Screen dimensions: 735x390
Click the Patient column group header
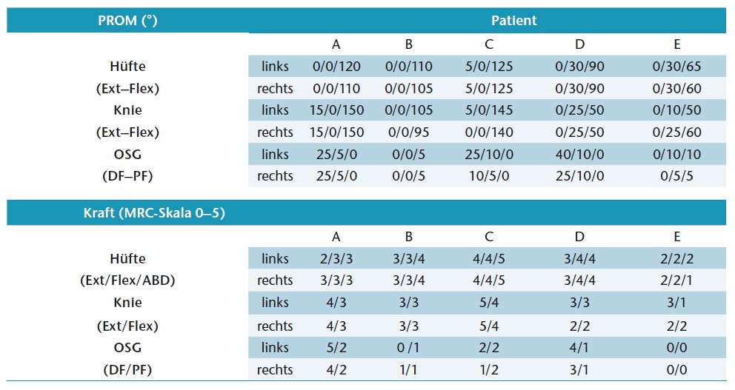pos(513,21)
